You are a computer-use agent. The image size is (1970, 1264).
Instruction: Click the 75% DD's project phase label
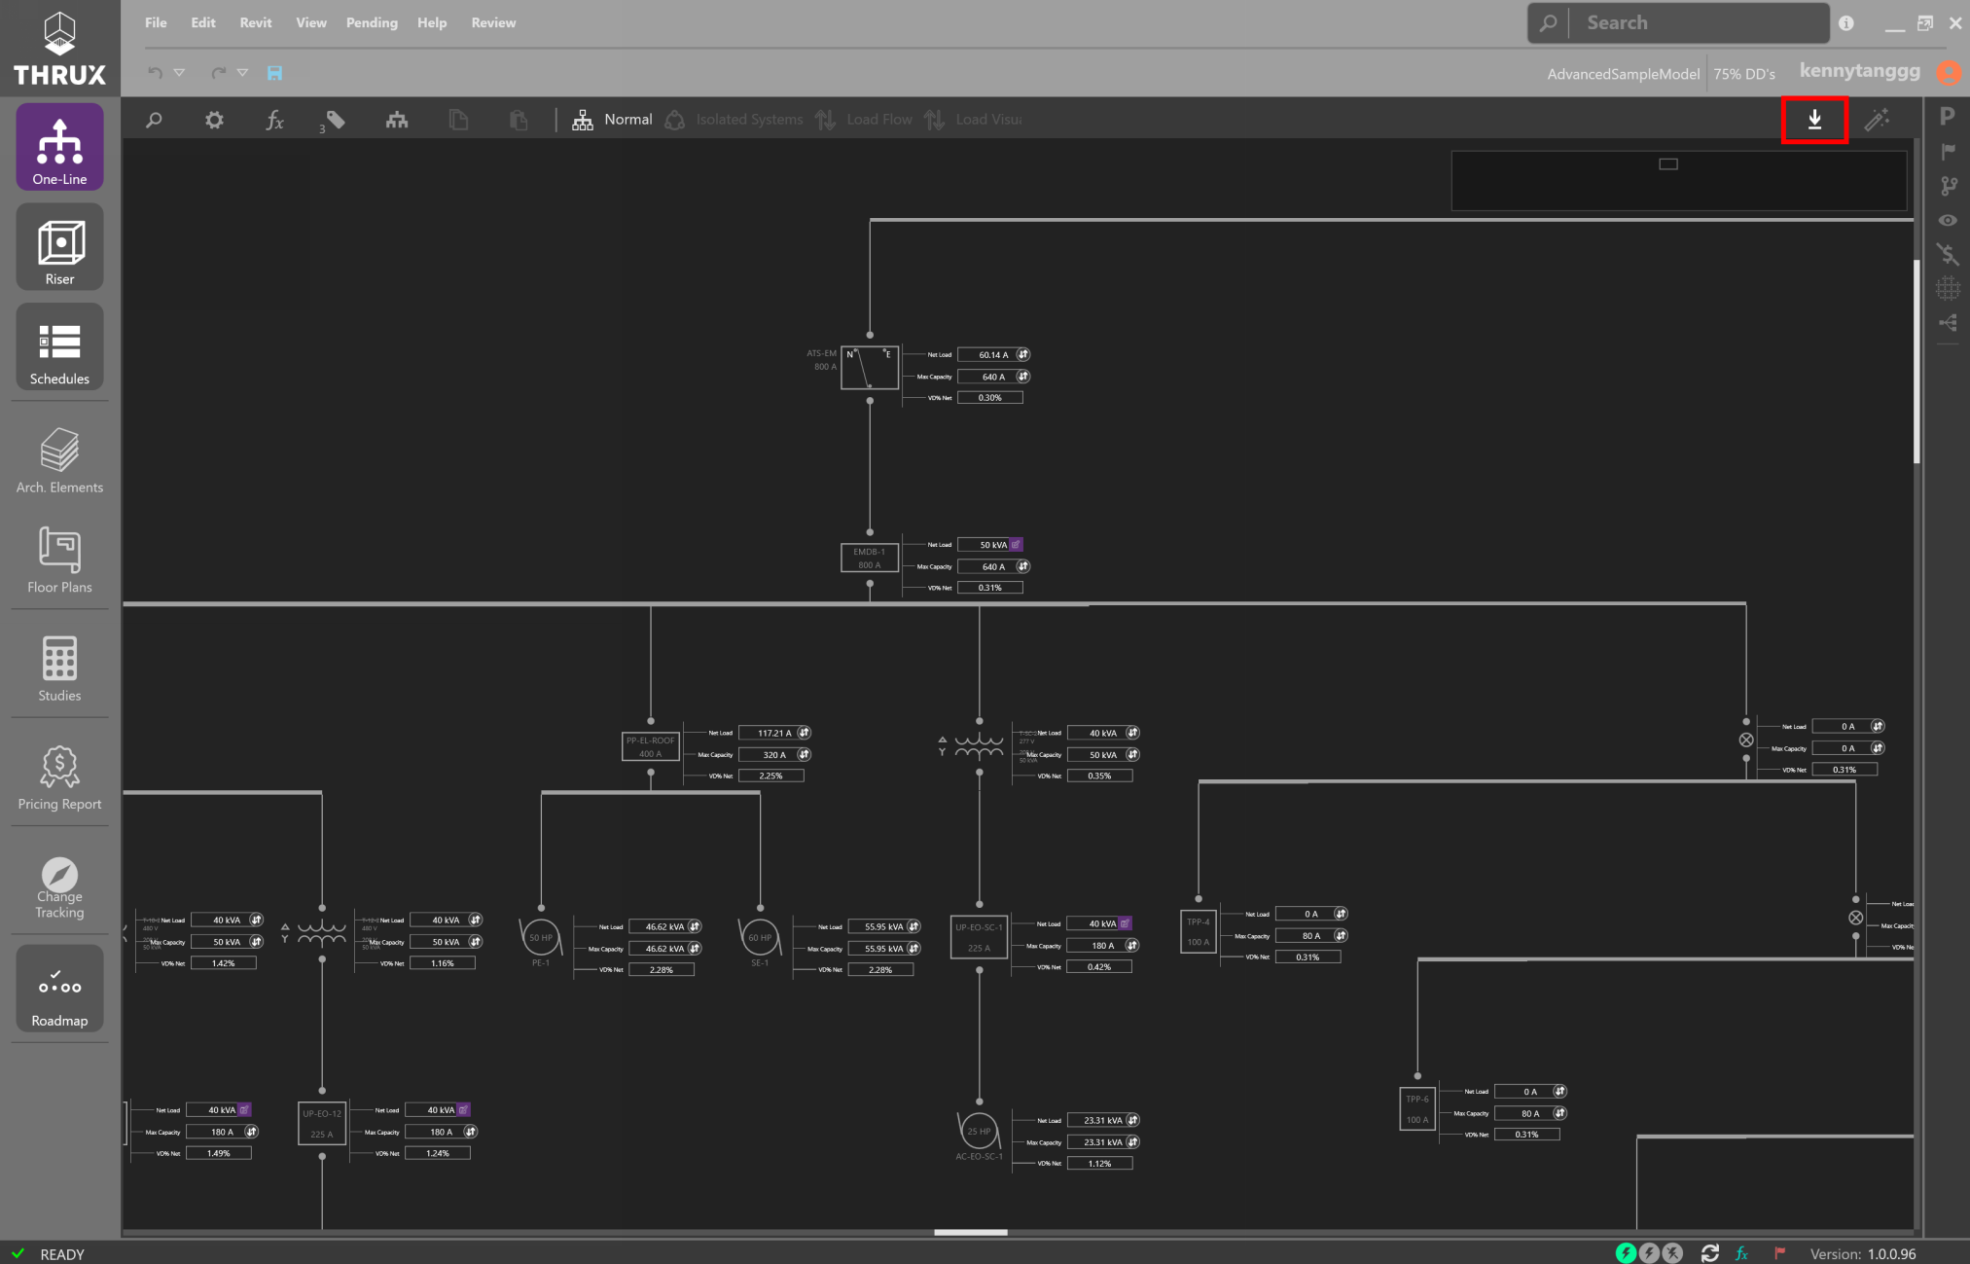[x=1744, y=74]
